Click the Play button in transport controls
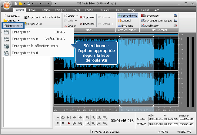197x135 pixels. 57,117
